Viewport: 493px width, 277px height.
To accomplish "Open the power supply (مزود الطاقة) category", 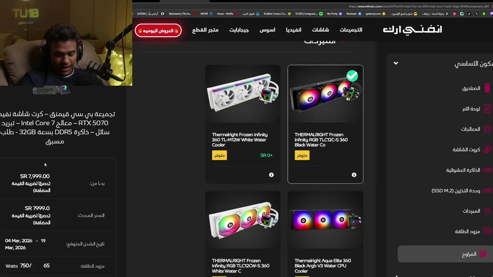I will (x=468, y=231).
